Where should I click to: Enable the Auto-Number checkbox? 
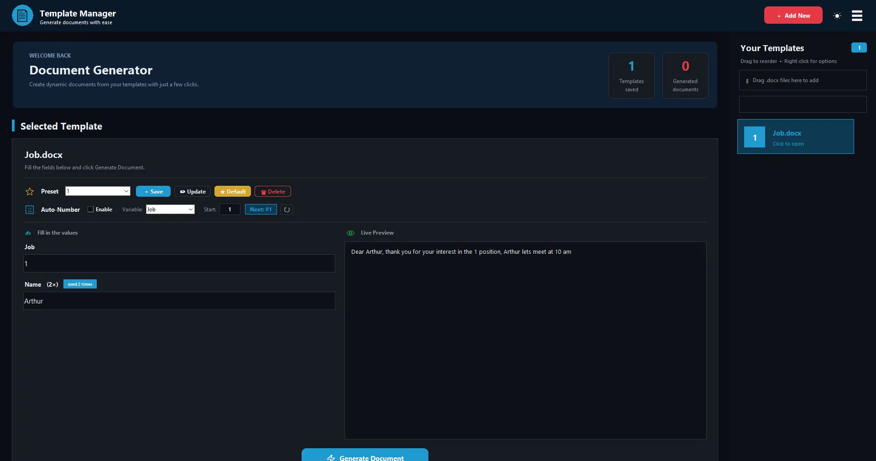[x=90, y=210]
